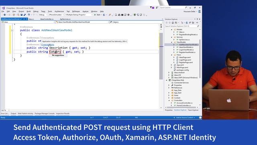Viewport: 257px width, 145px height.
Task: Click the misspelled Catgory property name
Action: [55, 52]
